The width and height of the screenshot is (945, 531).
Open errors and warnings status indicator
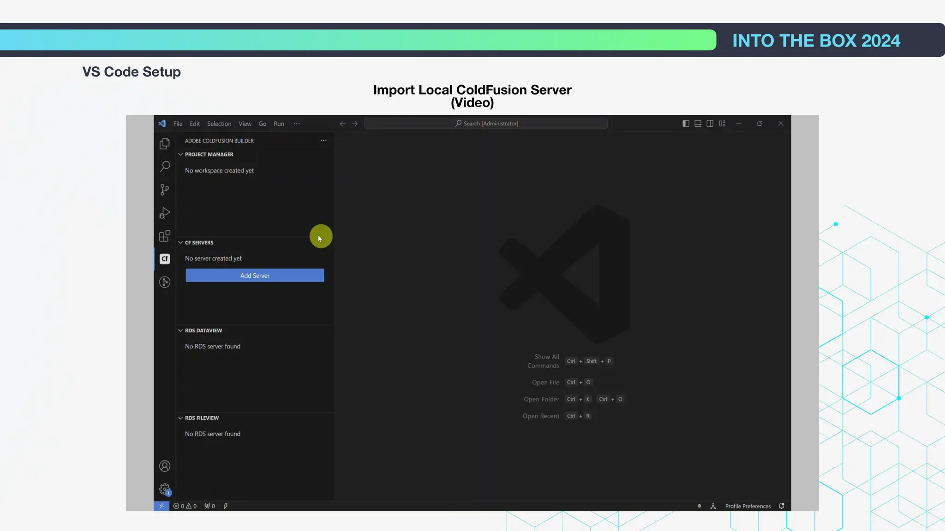185,506
